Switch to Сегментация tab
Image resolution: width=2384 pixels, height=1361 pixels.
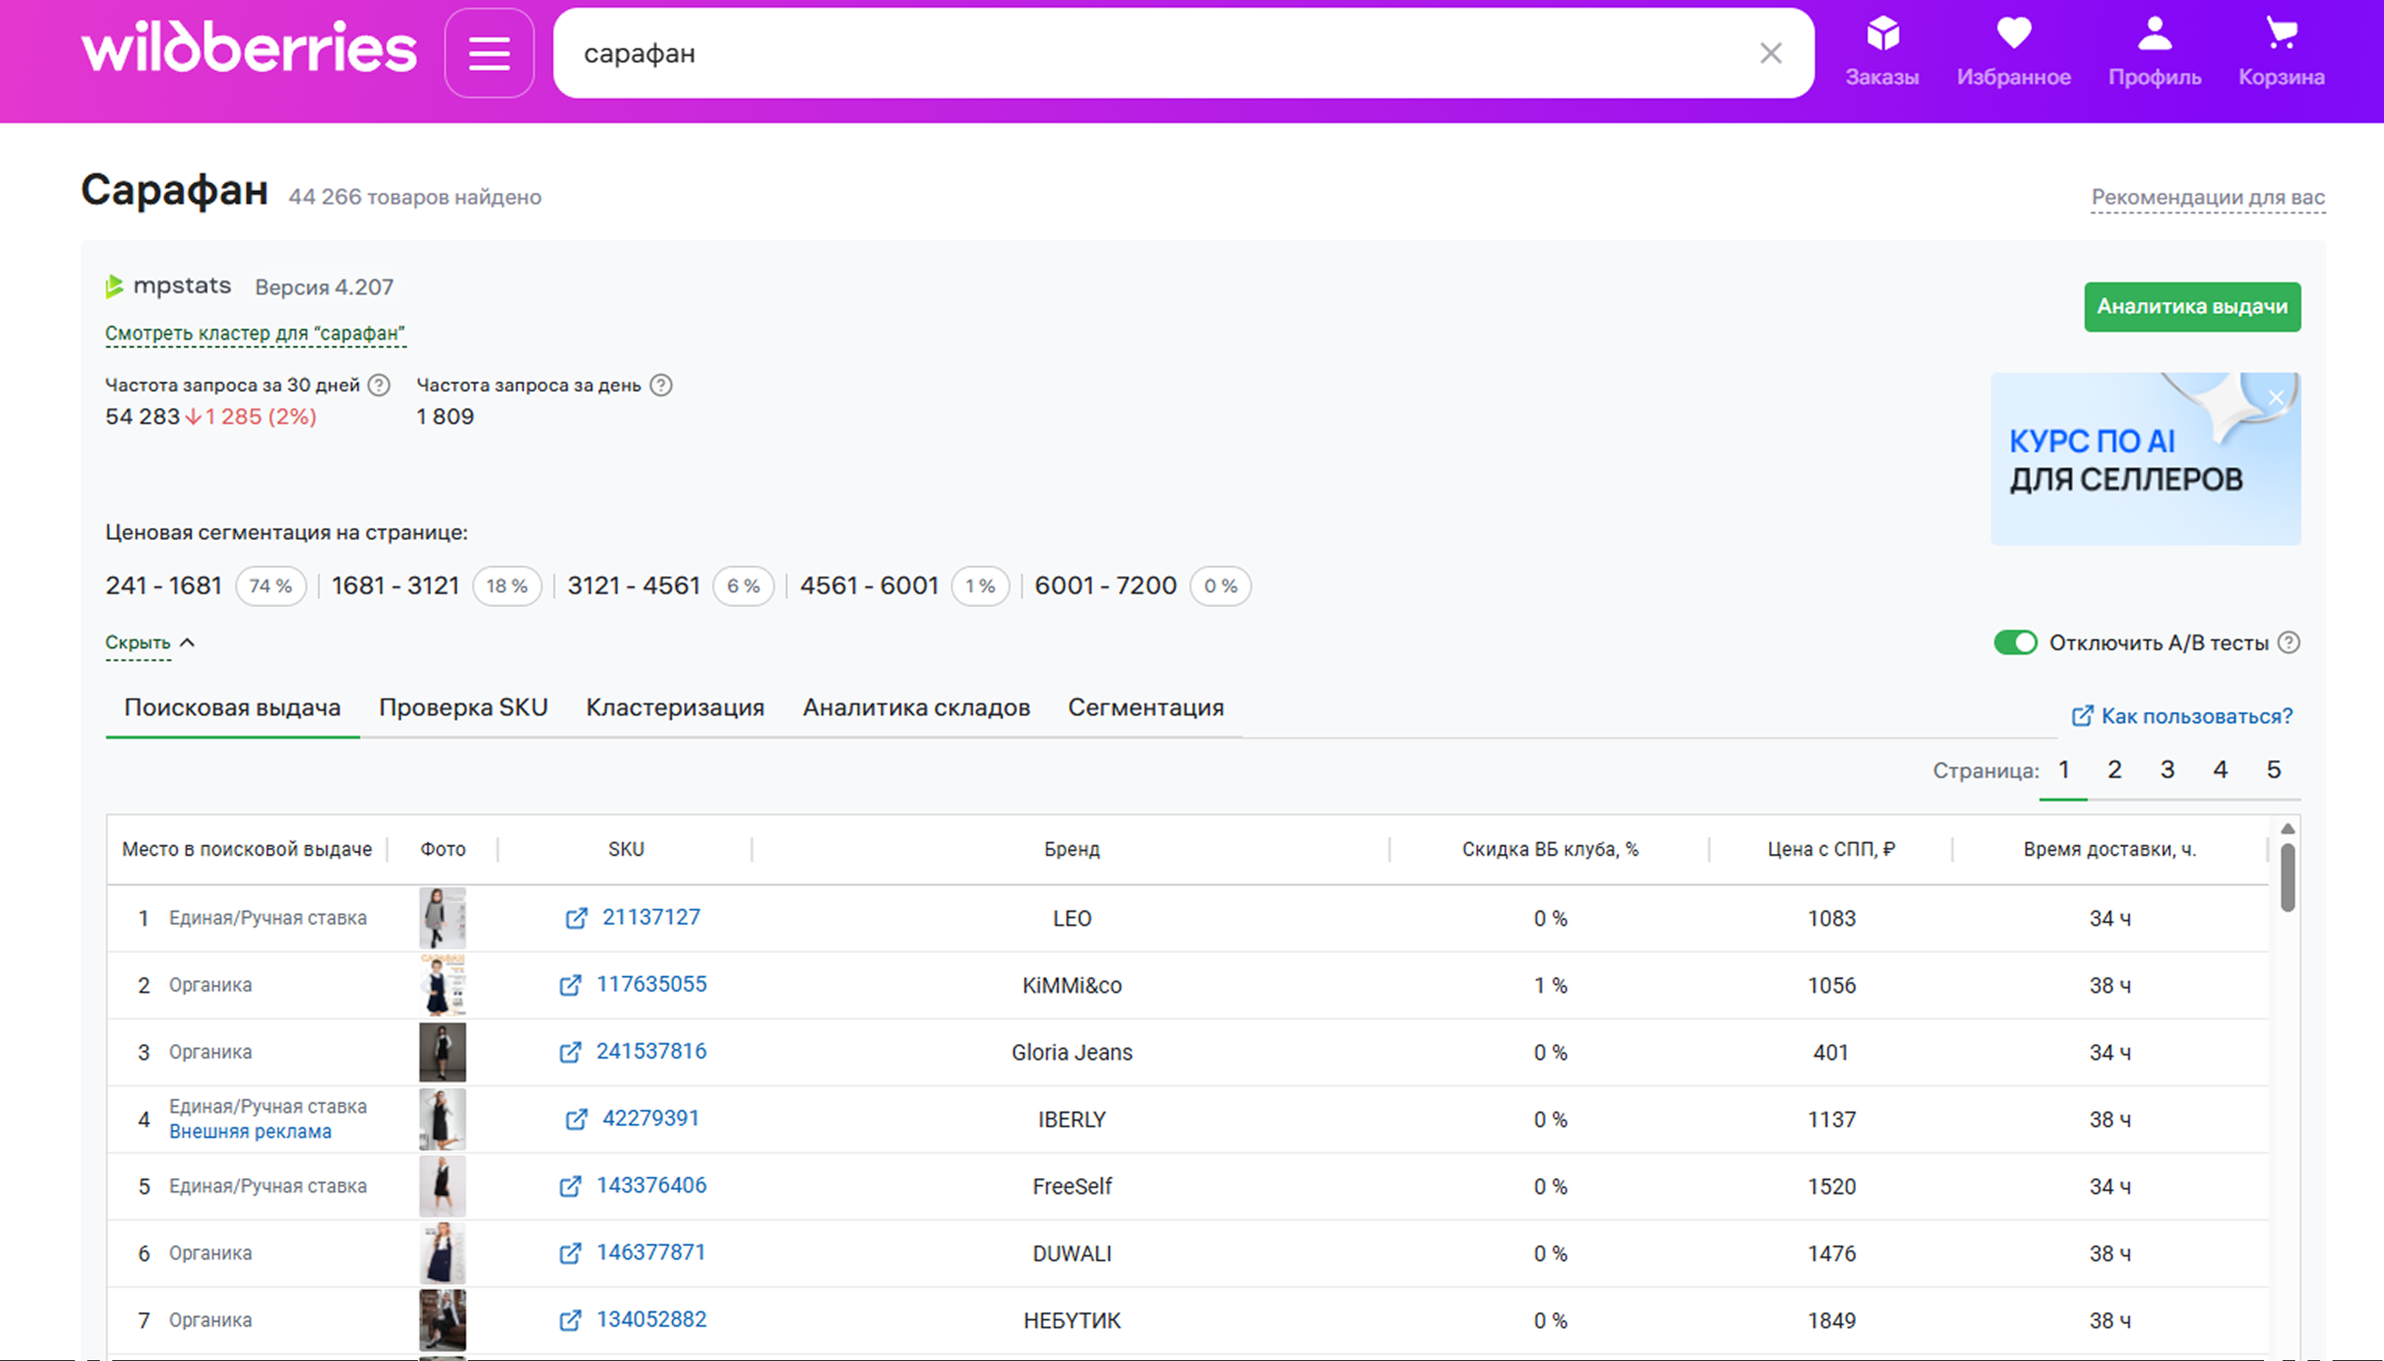point(1146,708)
